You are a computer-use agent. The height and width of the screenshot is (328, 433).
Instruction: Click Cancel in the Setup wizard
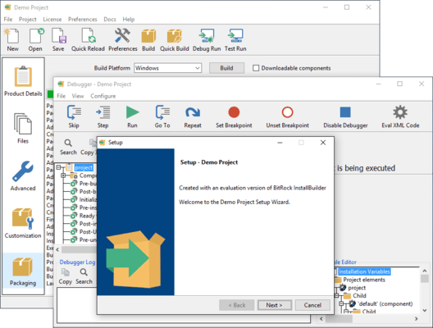[312, 305]
